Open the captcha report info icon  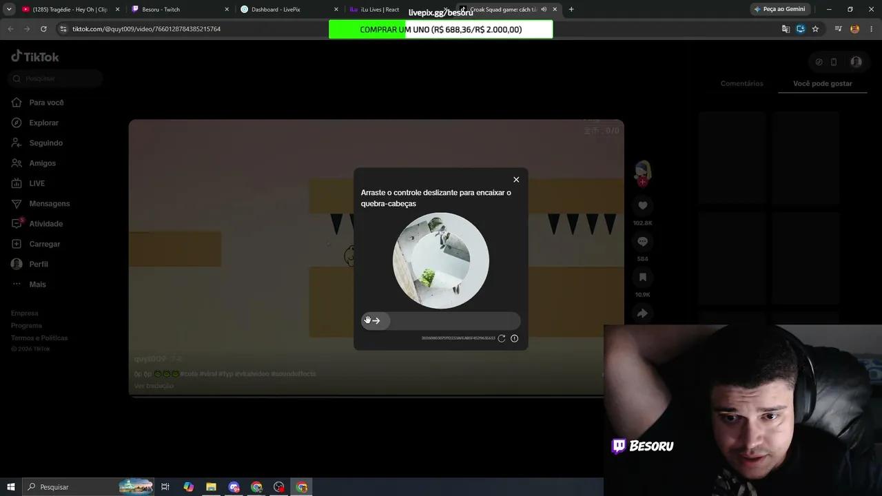point(514,338)
